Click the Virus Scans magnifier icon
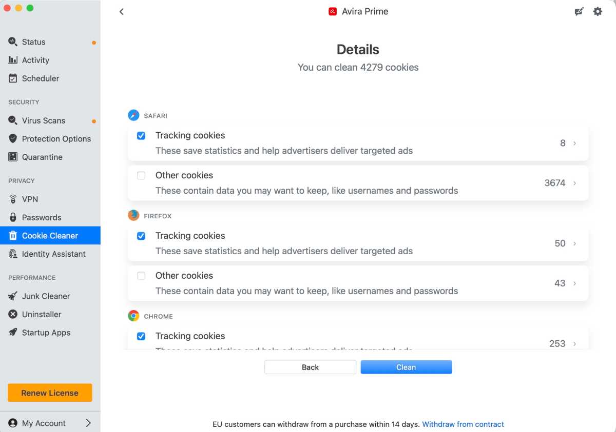Screen dimensions: 616x432 point(13,120)
